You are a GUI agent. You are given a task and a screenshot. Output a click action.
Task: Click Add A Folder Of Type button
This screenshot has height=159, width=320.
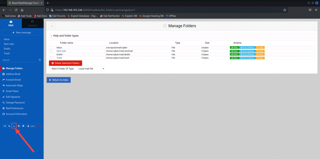pos(63,69)
